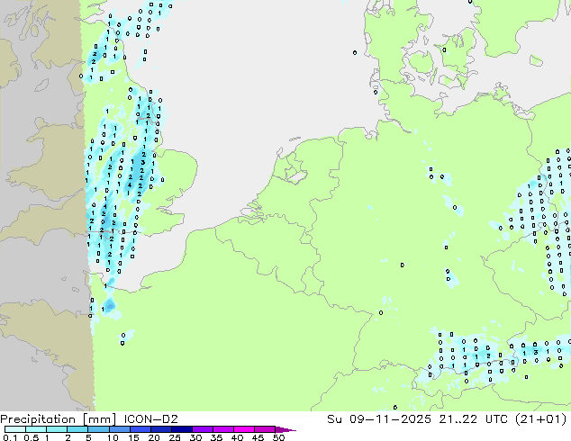Click the 'Su' weekday label
This screenshot has height=441, width=571.
tap(334, 419)
